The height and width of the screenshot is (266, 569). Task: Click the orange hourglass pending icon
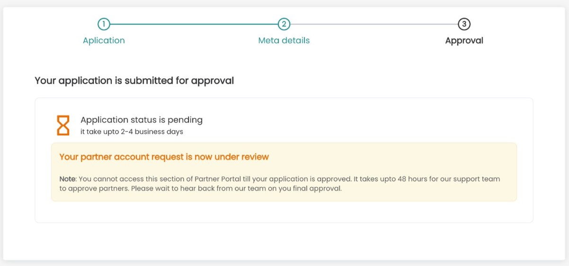[63, 125]
